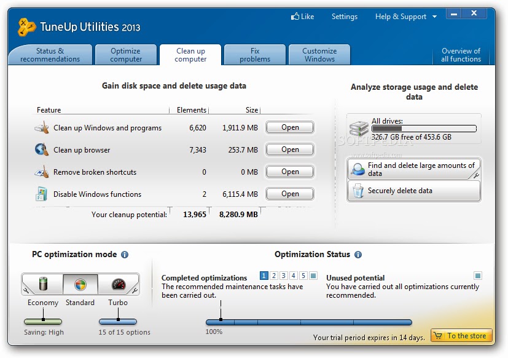Image resolution: width=508 pixels, height=358 pixels.
Task: Expand the Help & Support dropdown arrow
Action: pyautogui.click(x=434, y=17)
